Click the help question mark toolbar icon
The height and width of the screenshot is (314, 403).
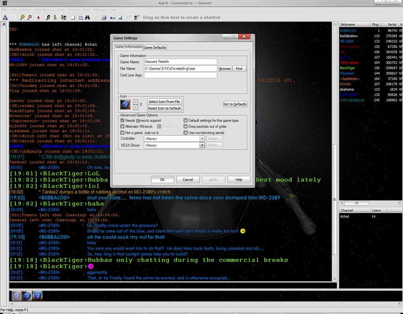[x=137, y=17]
